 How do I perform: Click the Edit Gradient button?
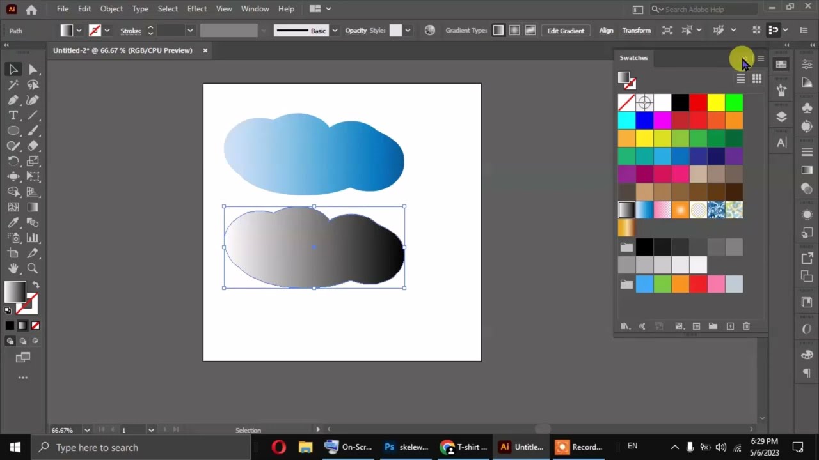point(566,31)
